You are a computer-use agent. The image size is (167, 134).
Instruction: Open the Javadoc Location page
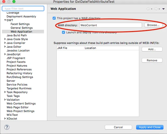18,50
